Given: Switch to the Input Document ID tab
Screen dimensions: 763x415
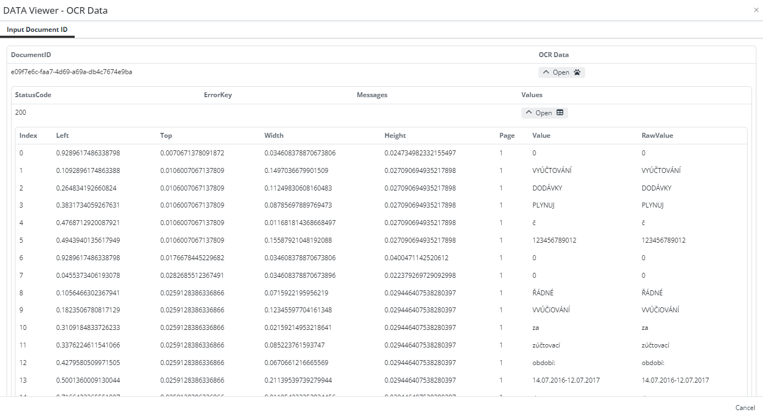Looking at the screenshot, I should (37, 30).
